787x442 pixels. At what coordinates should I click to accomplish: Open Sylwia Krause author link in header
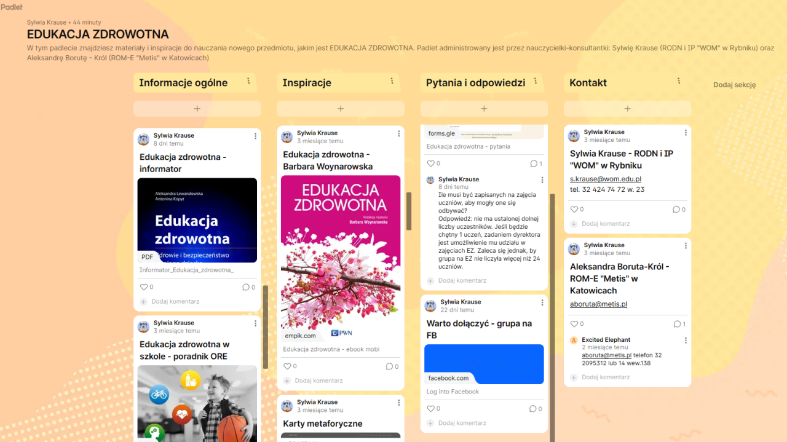(47, 23)
